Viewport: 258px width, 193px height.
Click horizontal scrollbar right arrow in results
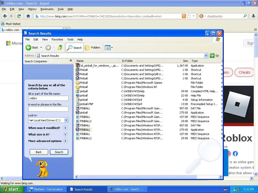coord(220,177)
